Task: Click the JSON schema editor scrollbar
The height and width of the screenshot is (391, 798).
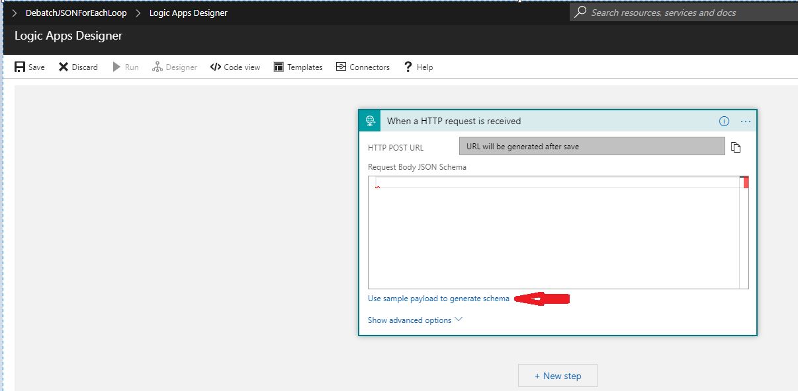Action: tap(744, 232)
